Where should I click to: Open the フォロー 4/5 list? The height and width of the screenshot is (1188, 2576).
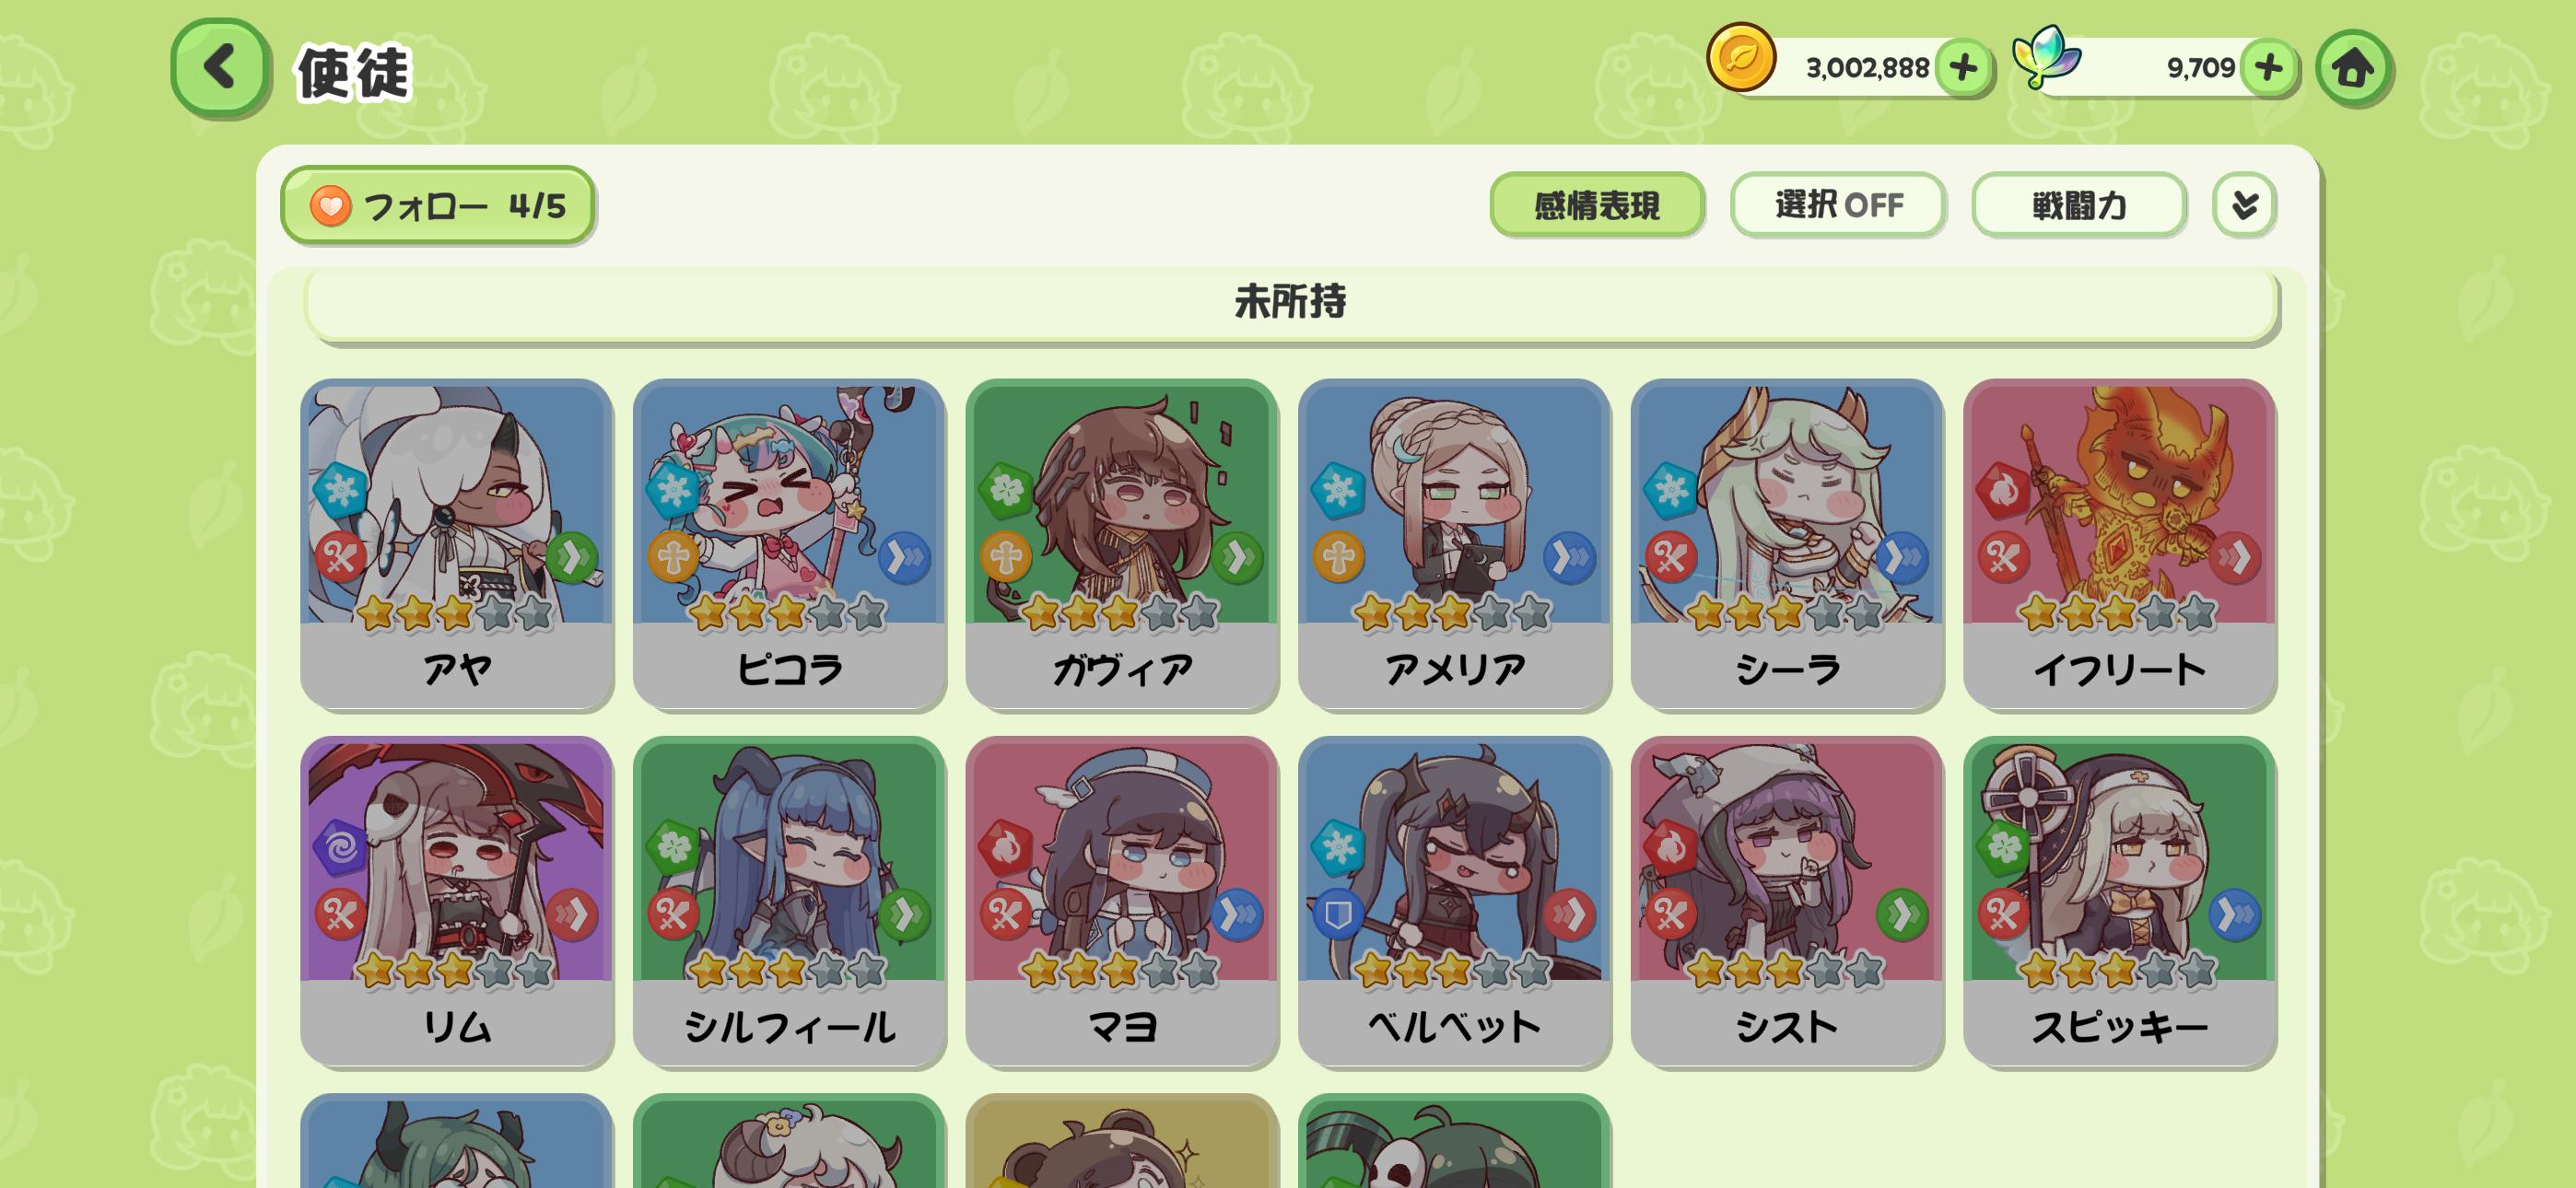[438, 205]
